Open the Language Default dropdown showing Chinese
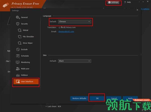 click(75, 22)
